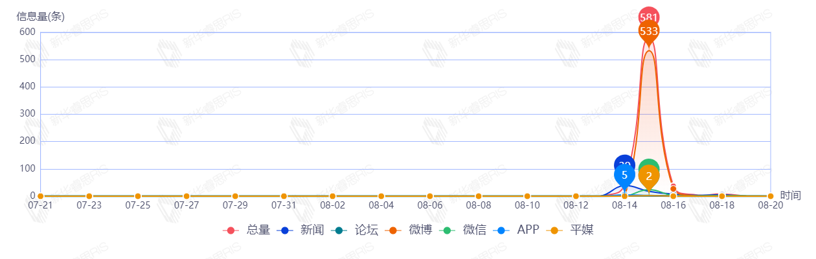Viewport: 816px width, 259px height.
Task: Click the 时间 x-axis title
Action: coord(791,195)
